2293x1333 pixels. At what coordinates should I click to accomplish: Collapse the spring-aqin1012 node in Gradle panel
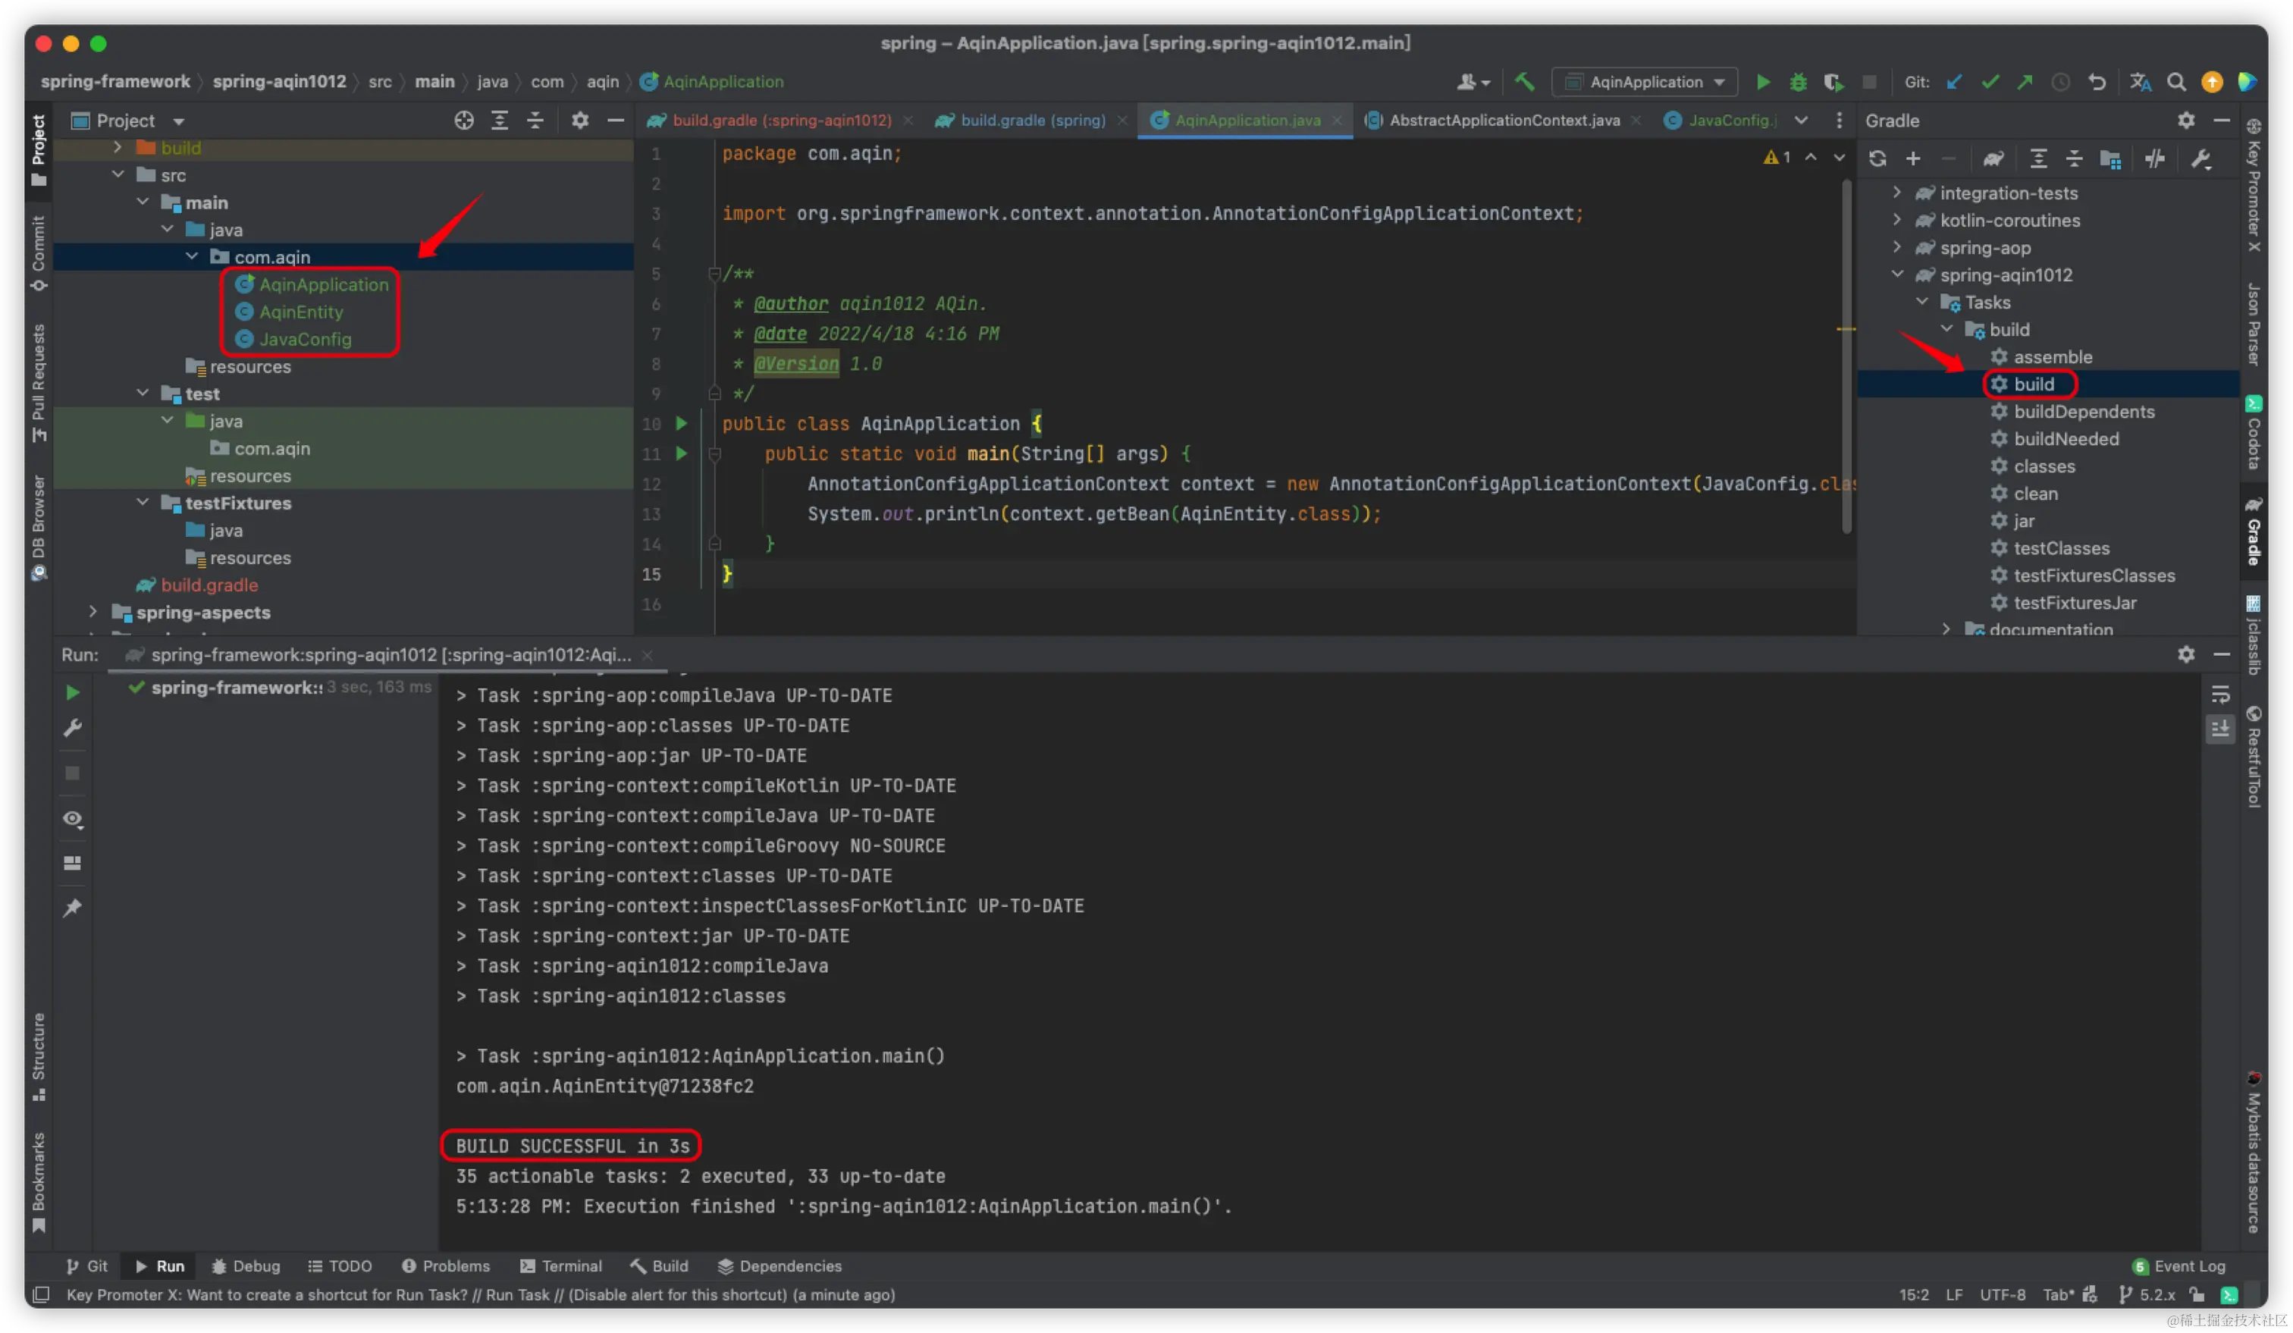click(1897, 274)
